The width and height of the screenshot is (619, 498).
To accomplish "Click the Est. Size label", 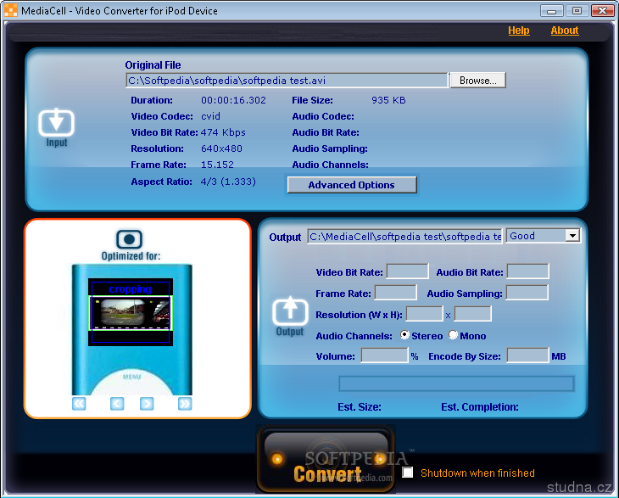I will 360,406.
